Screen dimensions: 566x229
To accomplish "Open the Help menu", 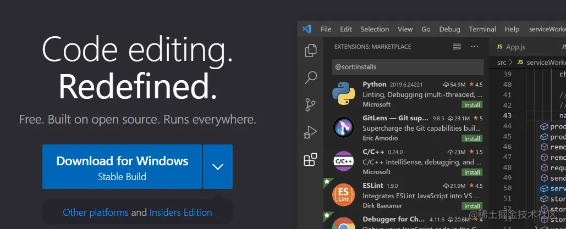I will click(x=512, y=29).
